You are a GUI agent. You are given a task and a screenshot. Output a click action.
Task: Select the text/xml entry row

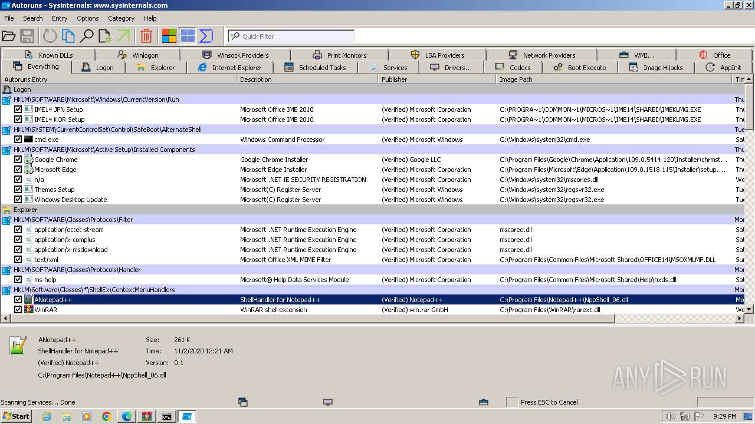click(x=372, y=260)
